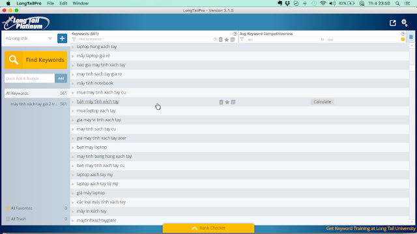
Task: Select keyword 'may tinh bang hang xach tay'
Action: tap(104, 157)
